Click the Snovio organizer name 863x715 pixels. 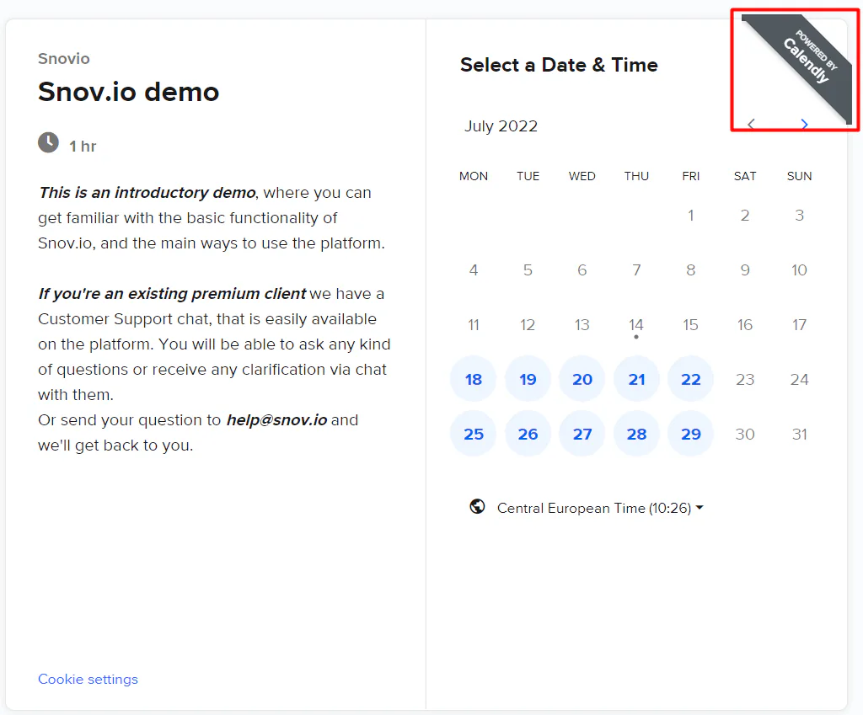click(64, 58)
